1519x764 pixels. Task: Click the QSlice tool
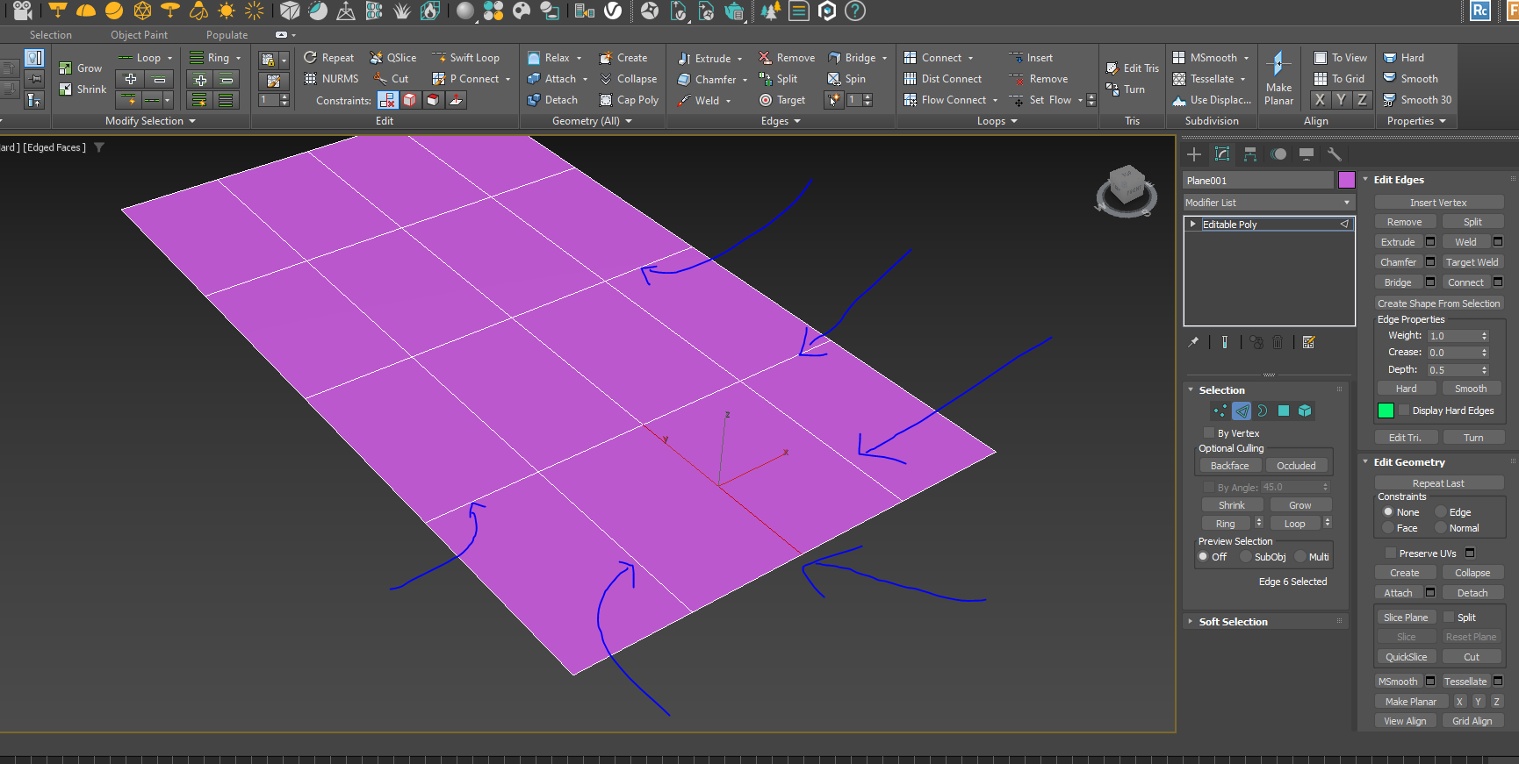[392, 58]
